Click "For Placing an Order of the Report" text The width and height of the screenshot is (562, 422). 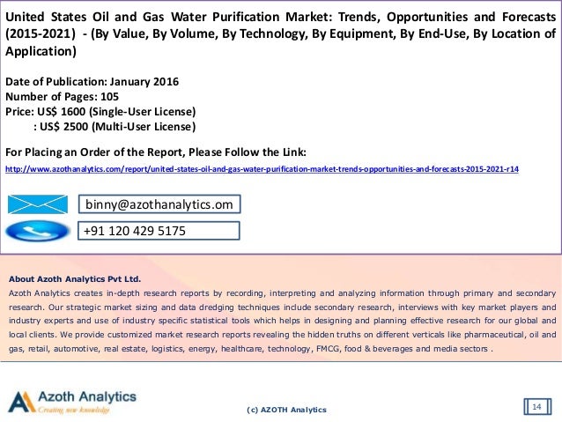point(95,152)
